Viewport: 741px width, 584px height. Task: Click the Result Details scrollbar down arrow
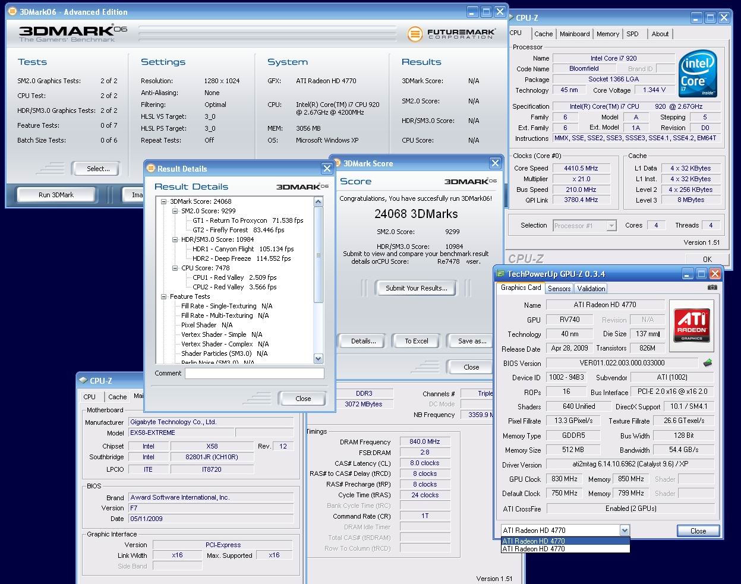(318, 358)
